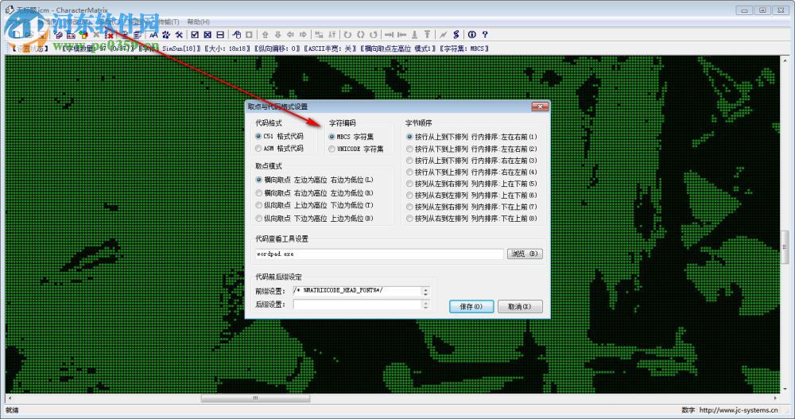Click the prefix field spinner arrows

point(426,291)
